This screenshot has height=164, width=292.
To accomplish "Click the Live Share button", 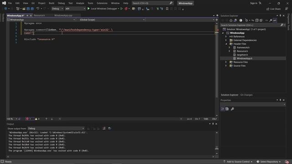I will point(273,9).
